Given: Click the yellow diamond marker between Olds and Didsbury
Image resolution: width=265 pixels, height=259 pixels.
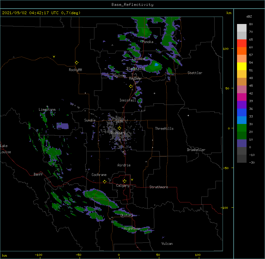Looking at the screenshot, I should coord(119,128).
